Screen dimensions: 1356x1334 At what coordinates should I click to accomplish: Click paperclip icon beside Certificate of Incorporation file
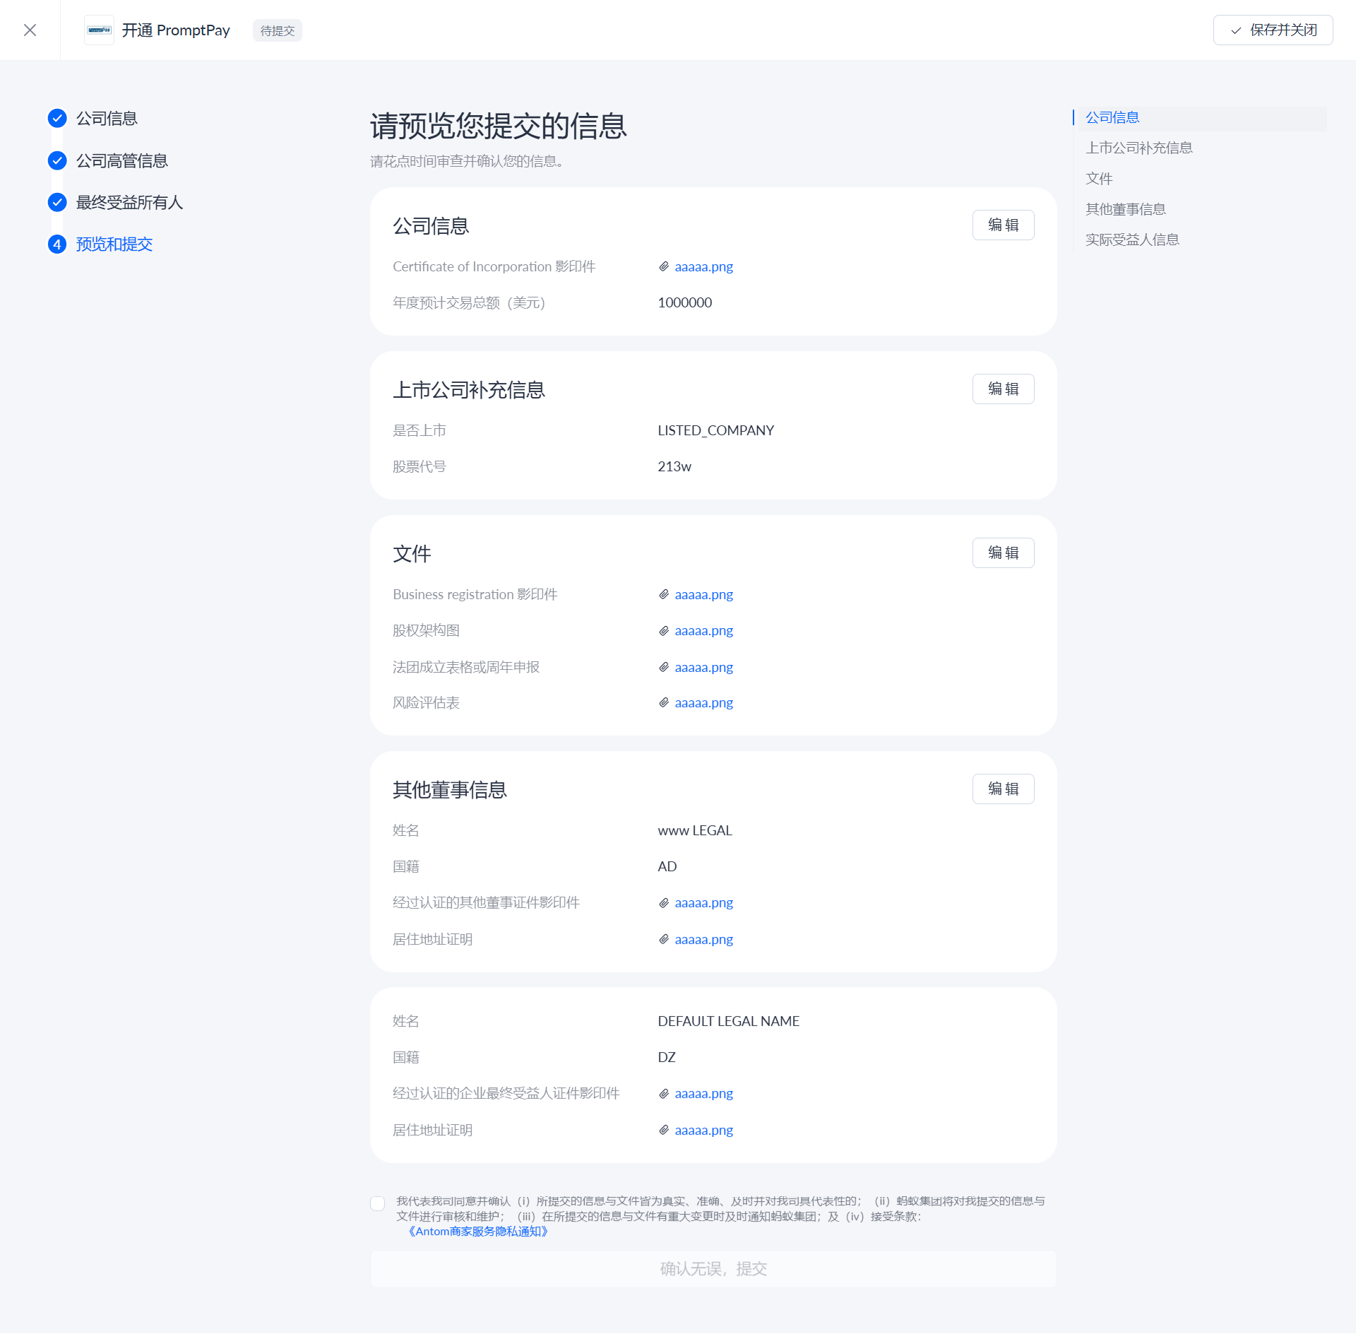pyautogui.click(x=664, y=266)
